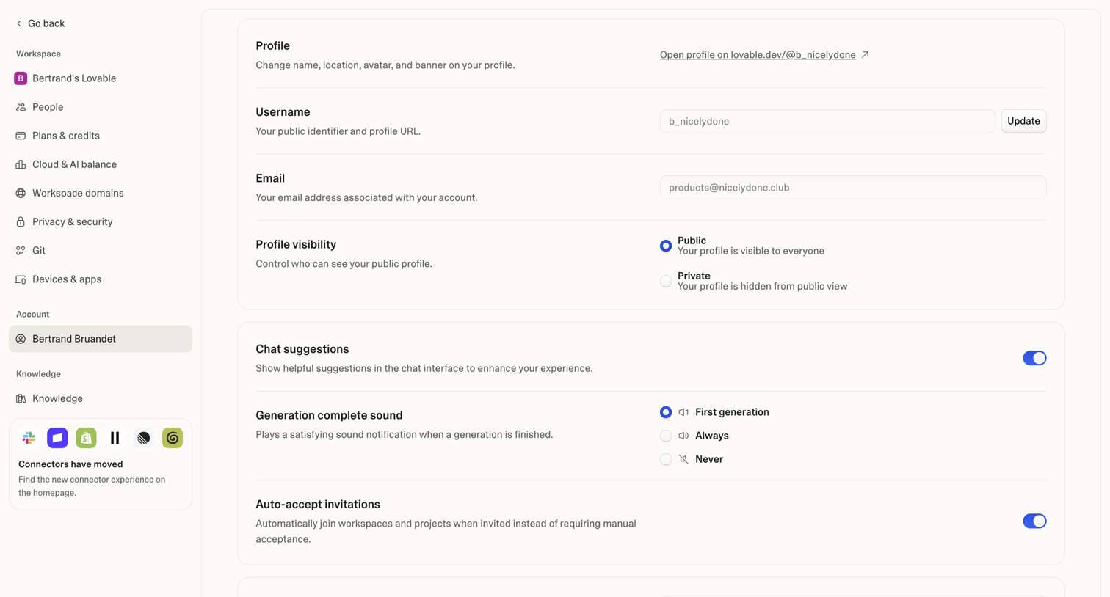
Task: Click the external link arrow beside profile URL
Action: pos(866,54)
